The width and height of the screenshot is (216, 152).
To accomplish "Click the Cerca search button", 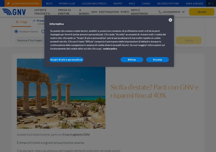I will [x=189, y=40].
